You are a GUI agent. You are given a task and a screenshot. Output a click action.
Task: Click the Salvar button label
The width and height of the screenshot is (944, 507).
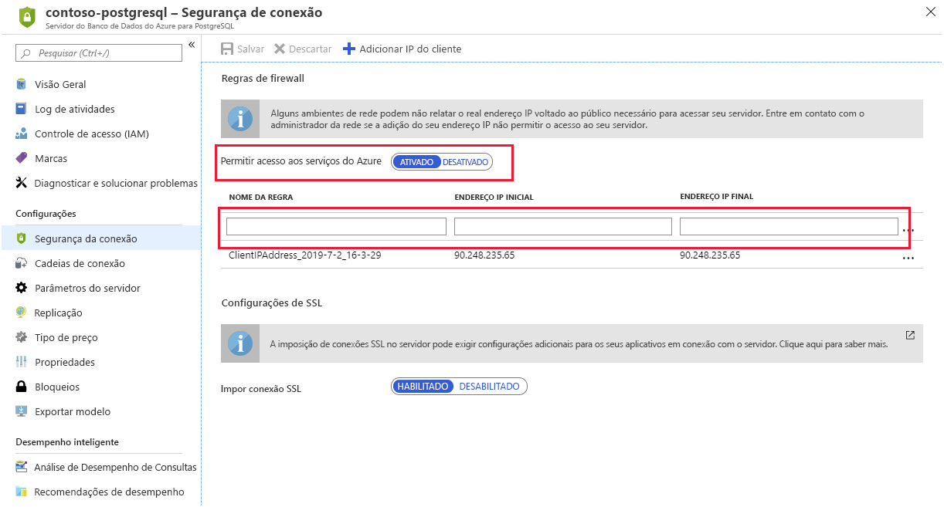[x=250, y=49]
